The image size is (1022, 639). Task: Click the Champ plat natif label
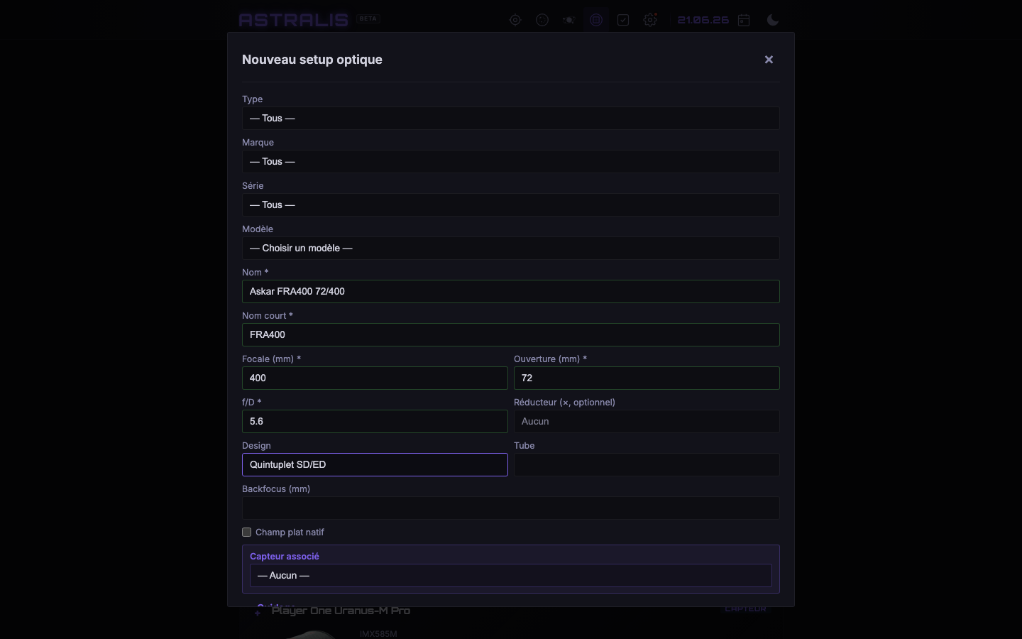pos(290,532)
